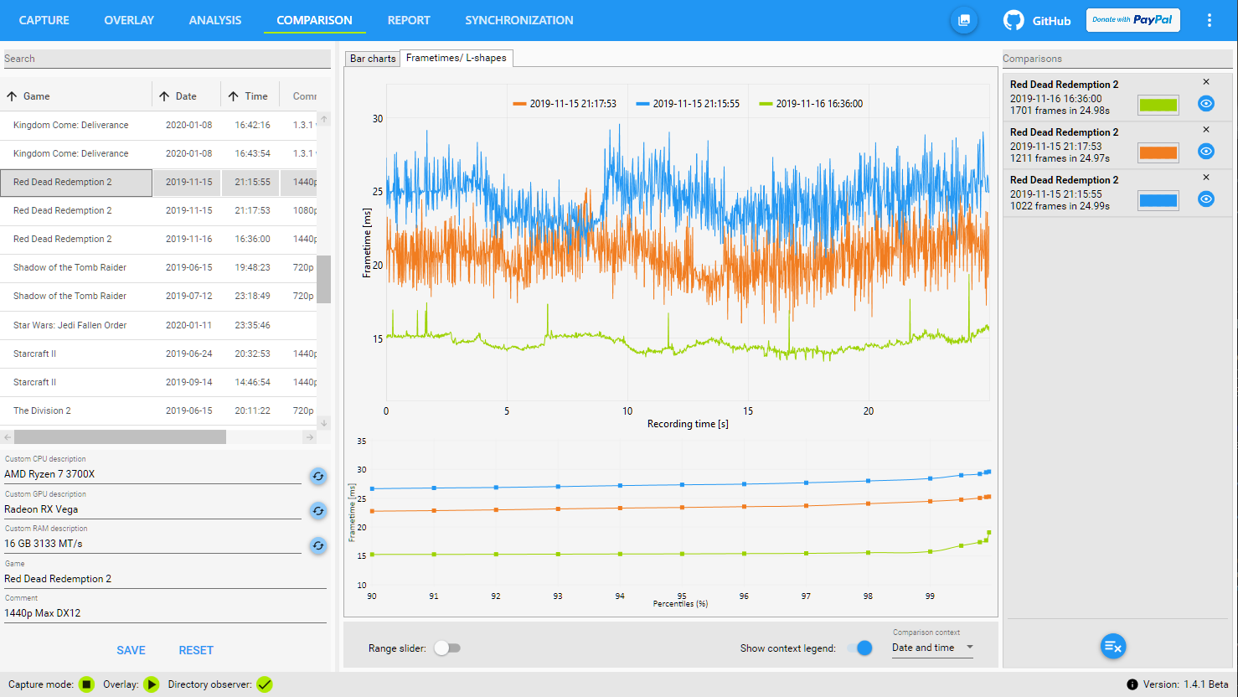Switch to the ANALYSIS tab
Viewport: 1238px width, 697px height.
(215, 20)
